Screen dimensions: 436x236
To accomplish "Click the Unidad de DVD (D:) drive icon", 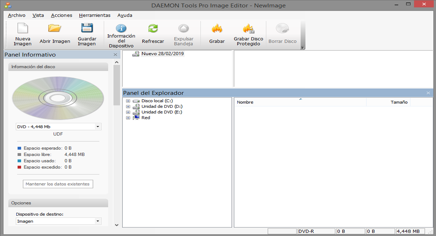I will 136,106.
